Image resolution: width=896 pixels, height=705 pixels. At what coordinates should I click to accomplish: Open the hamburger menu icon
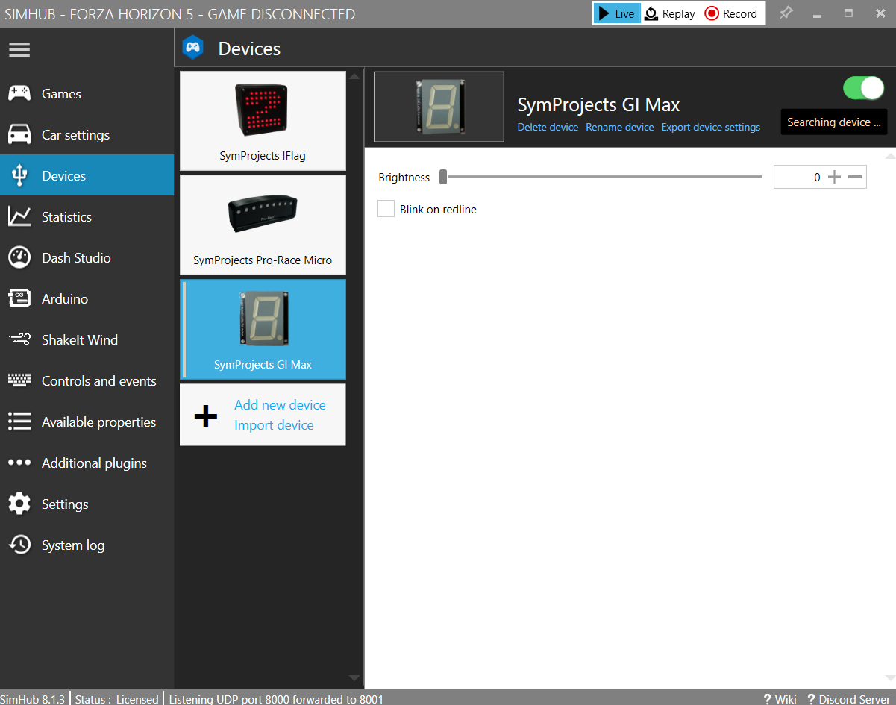tap(19, 49)
